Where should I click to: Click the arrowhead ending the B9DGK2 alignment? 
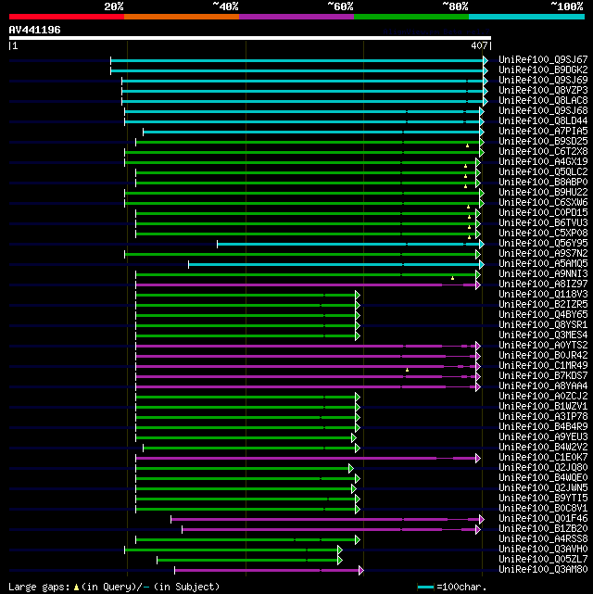click(x=486, y=70)
